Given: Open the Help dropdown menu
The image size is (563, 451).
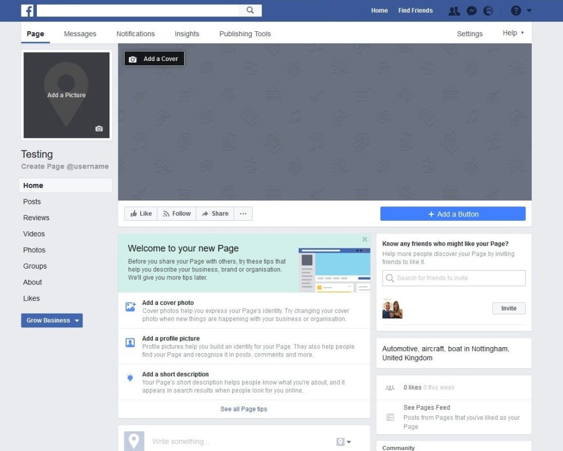Looking at the screenshot, I should [x=513, y=33].
